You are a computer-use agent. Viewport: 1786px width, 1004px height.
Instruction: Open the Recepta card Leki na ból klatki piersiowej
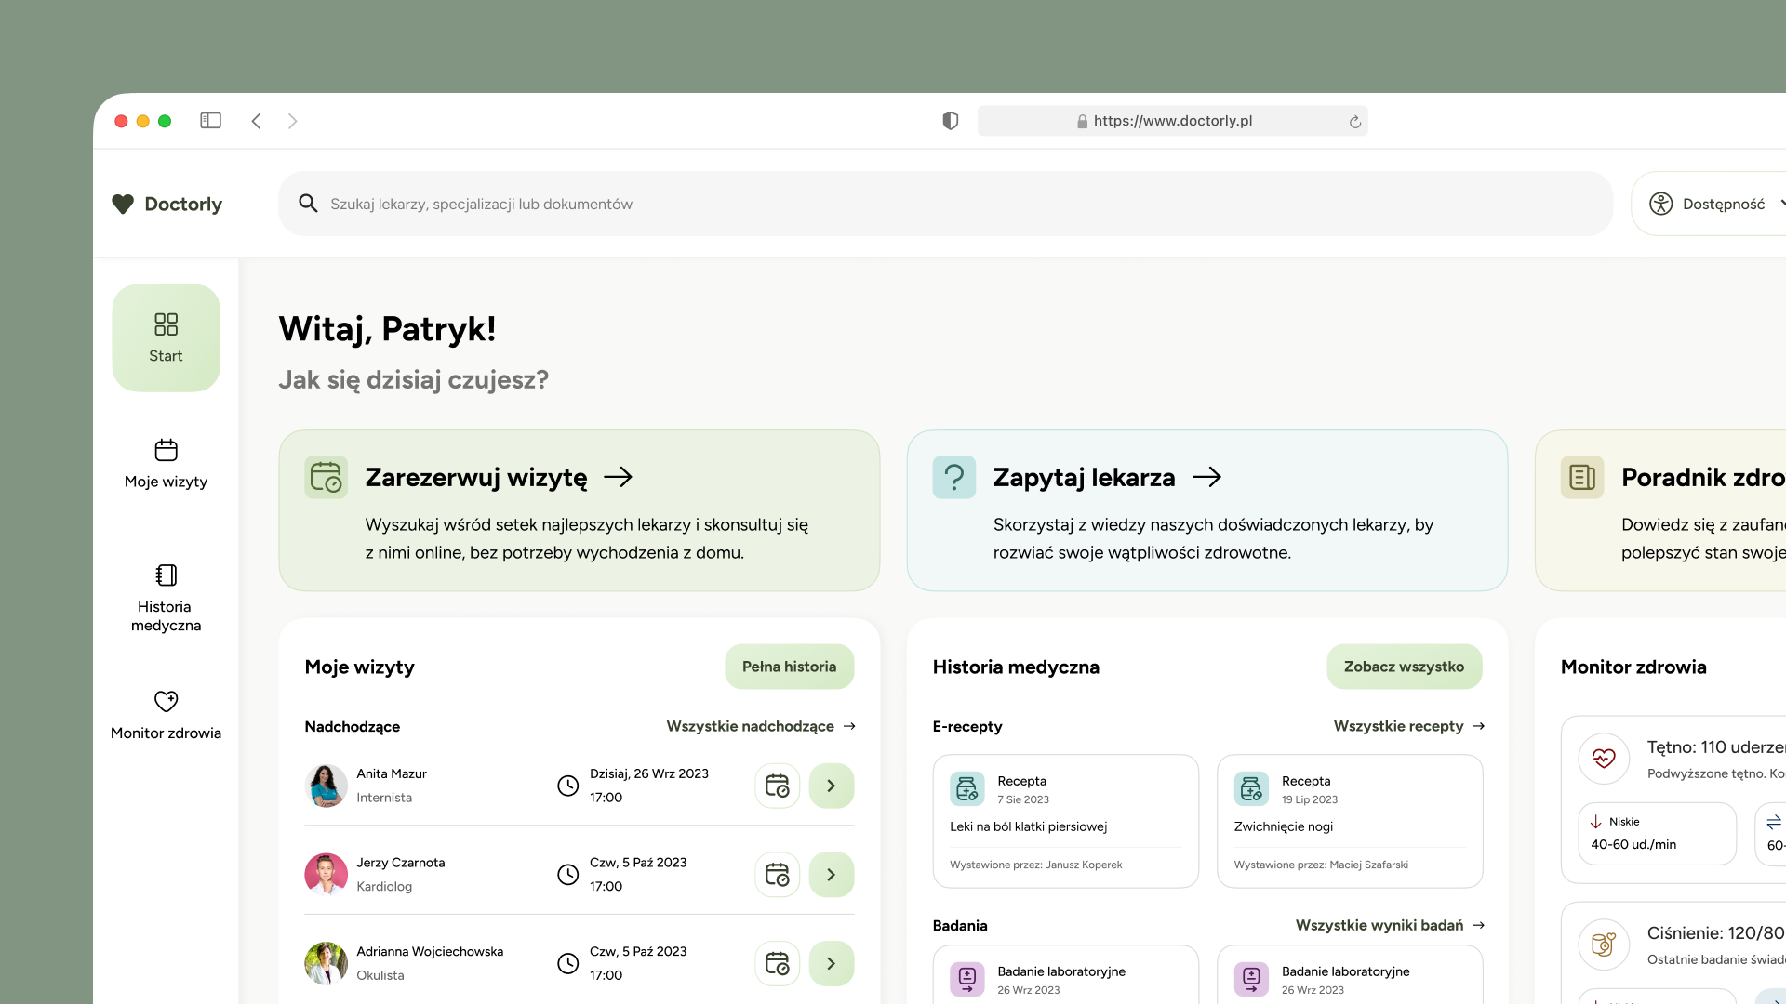1066,821
